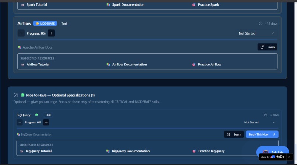Open the Spark Documentation resource
Viewport: 297px width, 165px height.
(128, 4)
